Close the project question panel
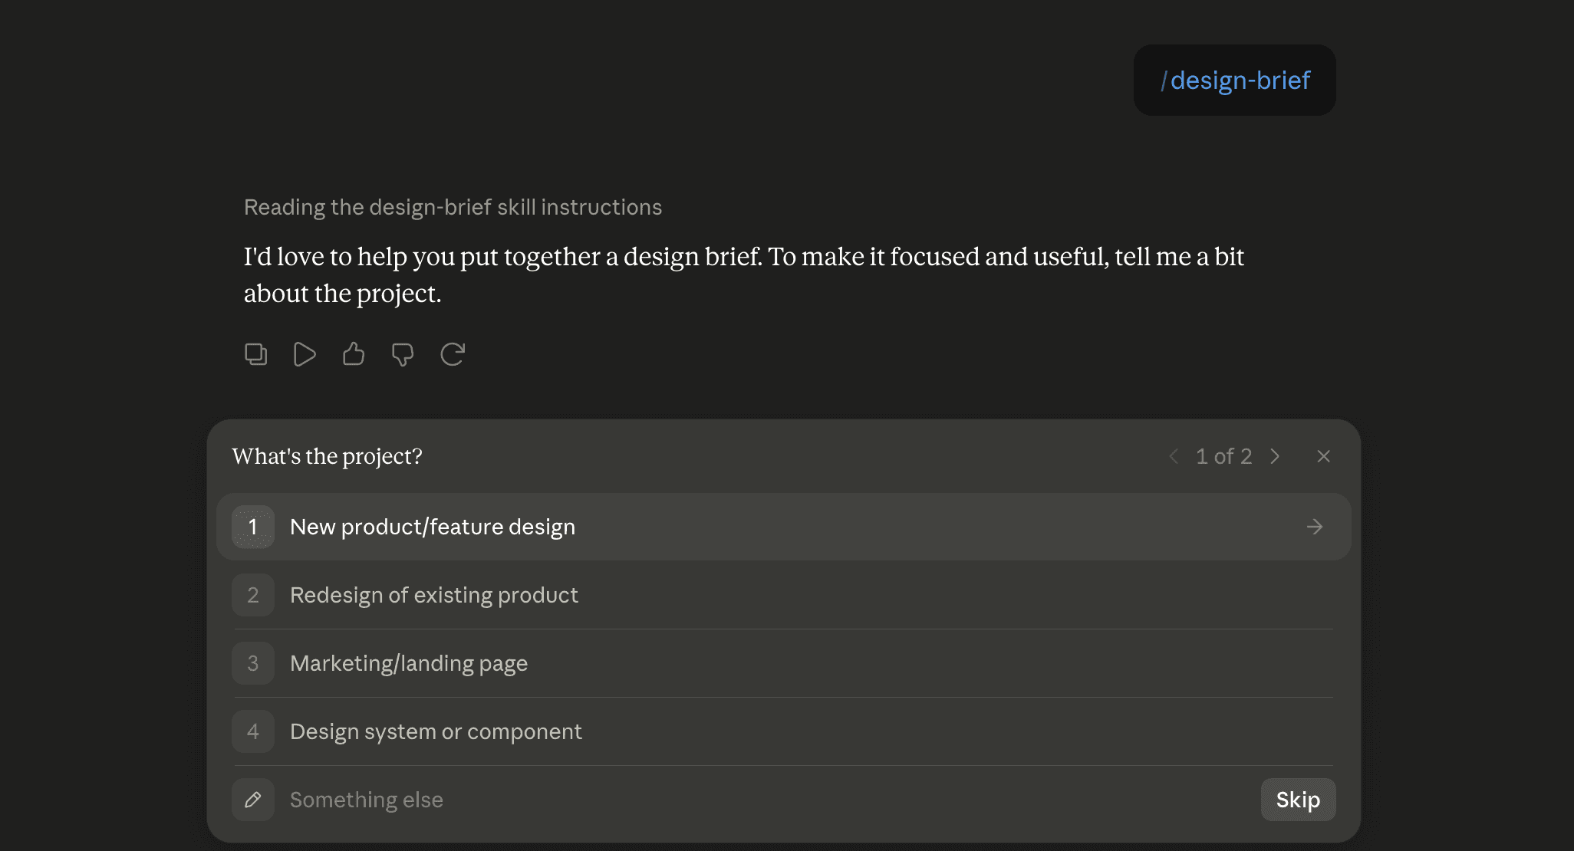 tap(1323, 456)
